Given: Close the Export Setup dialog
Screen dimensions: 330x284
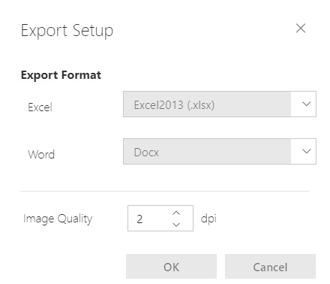Looking at the screenshot, I should 301,29.
